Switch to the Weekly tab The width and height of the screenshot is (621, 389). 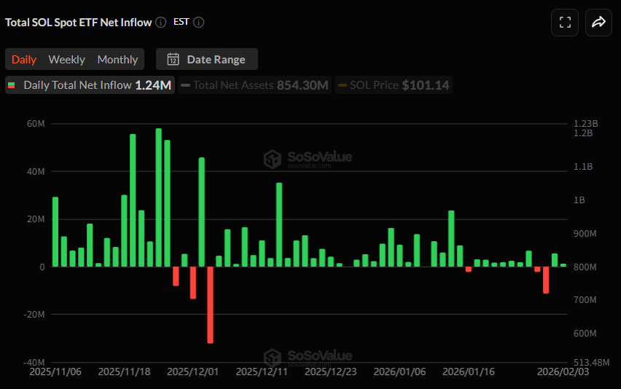click(x=66, y=60)
